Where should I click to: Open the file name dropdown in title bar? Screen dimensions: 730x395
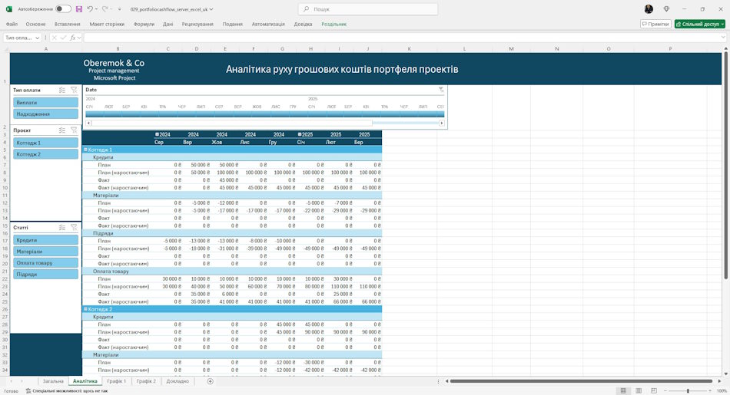click(x=211, y=9)
